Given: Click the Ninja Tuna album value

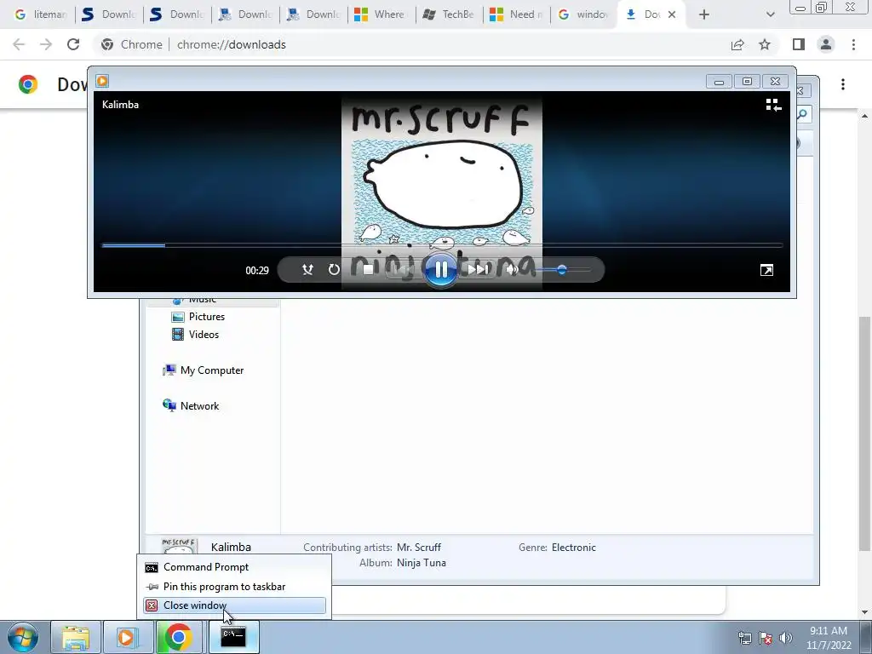Looking at the screenshot, I should tap(421, 563).
